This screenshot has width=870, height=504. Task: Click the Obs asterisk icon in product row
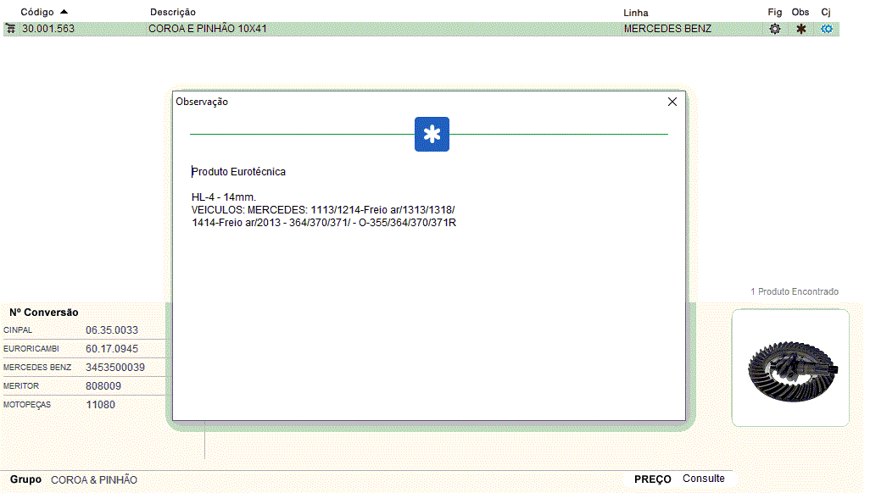(x=800, y=29)
